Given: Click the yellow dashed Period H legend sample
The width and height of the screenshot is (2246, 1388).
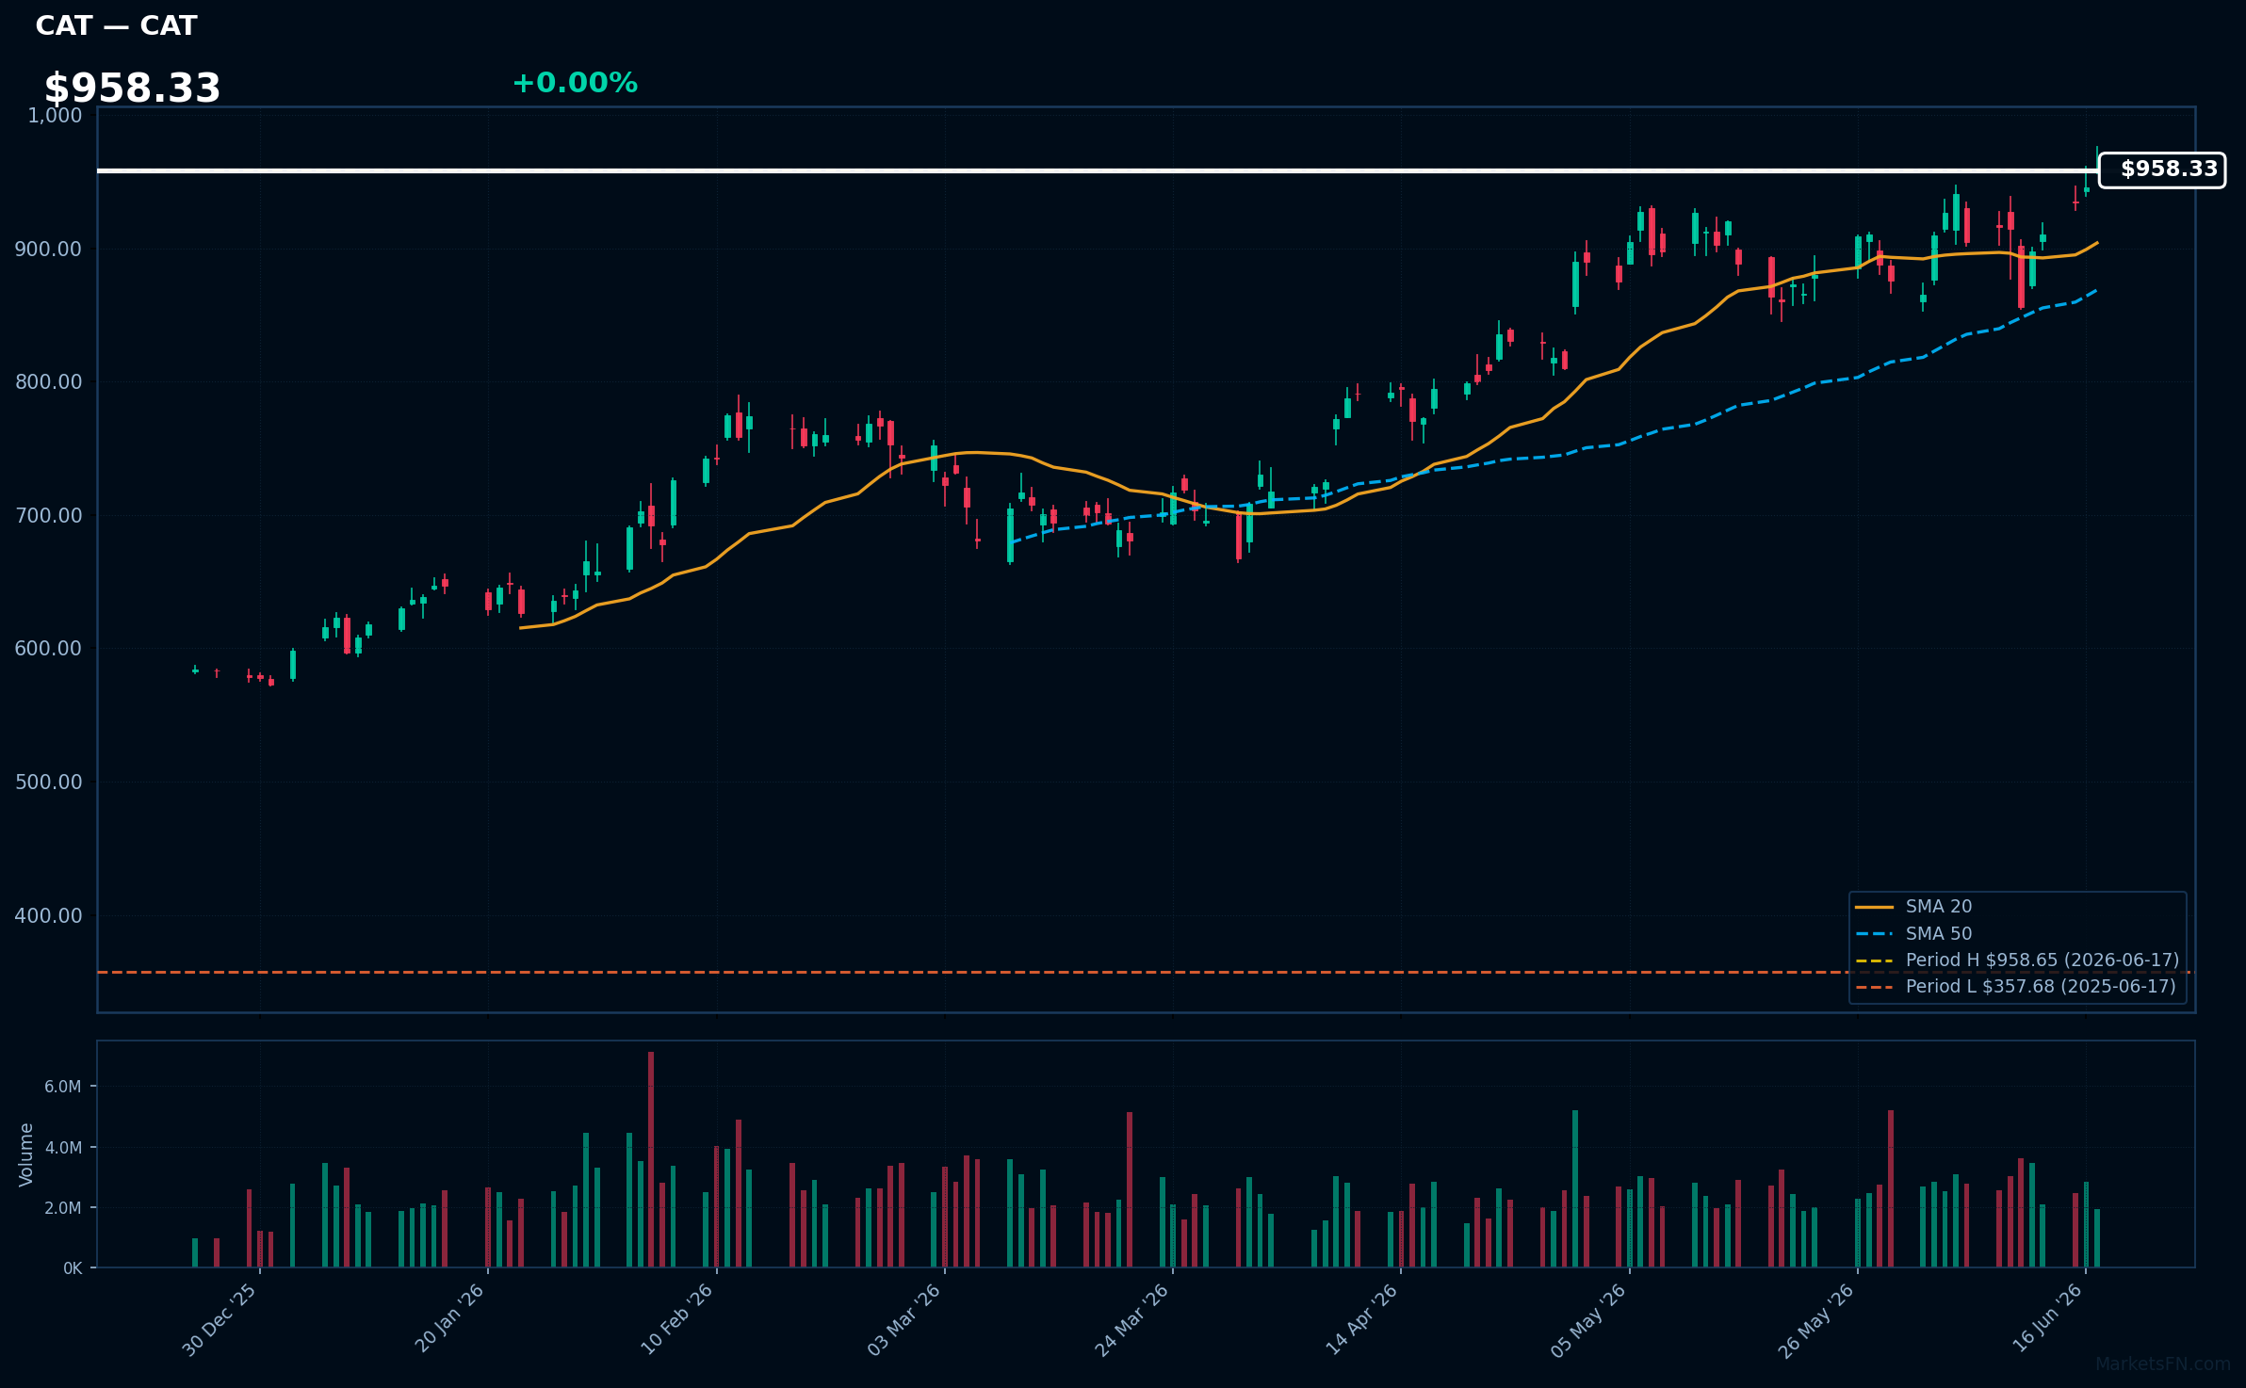Looking at the screenshot, I should pos(1875,960).
